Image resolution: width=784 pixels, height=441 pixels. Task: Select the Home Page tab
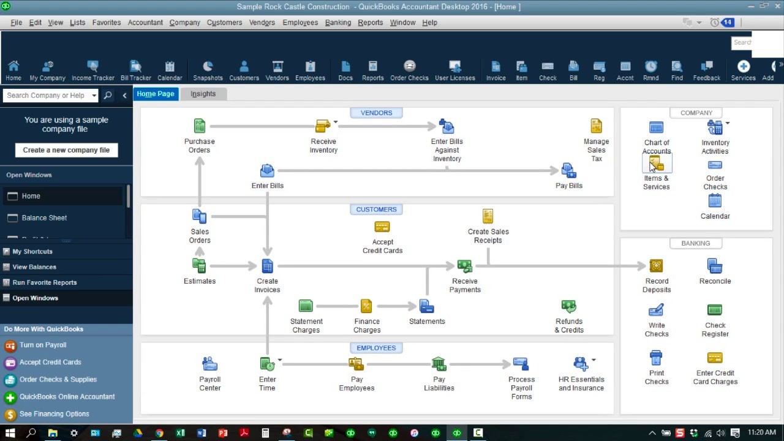click(156, 94)
